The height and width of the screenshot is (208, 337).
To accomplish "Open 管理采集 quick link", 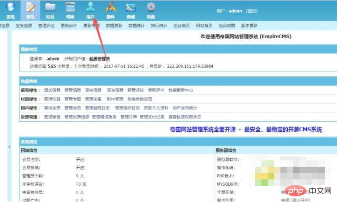I will (93, 99).
